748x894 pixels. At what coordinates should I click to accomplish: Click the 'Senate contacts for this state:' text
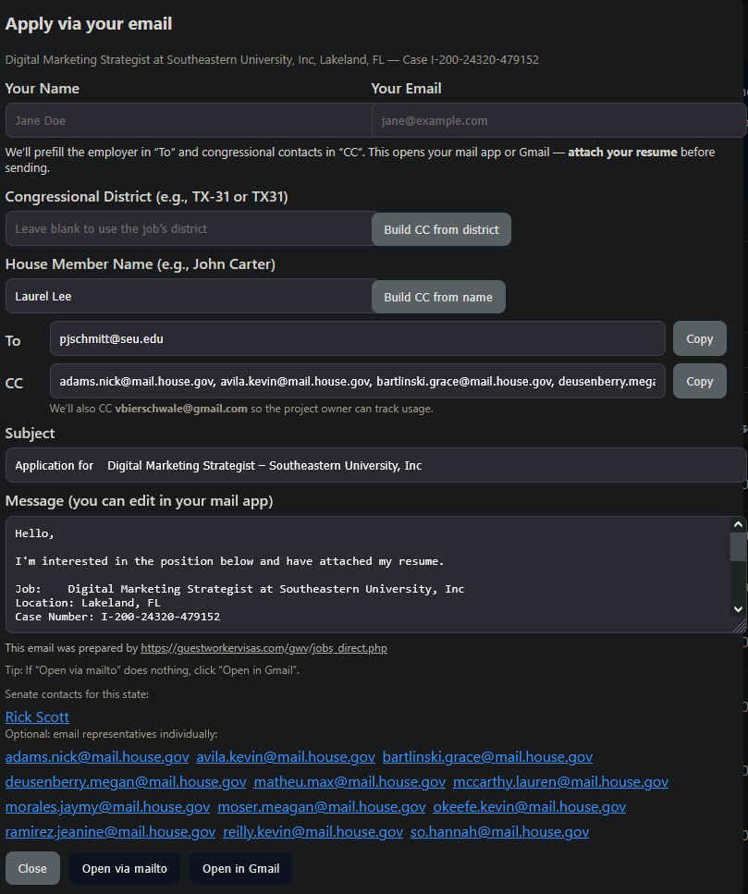pyautogui.click(x=77, y=694)
